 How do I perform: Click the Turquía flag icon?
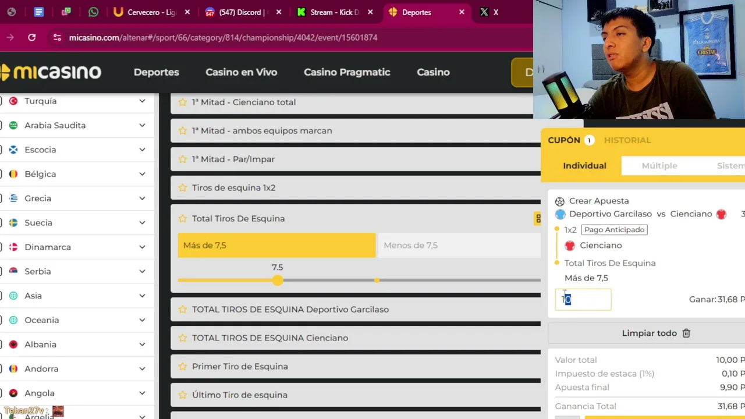click(x=13, y=101)
